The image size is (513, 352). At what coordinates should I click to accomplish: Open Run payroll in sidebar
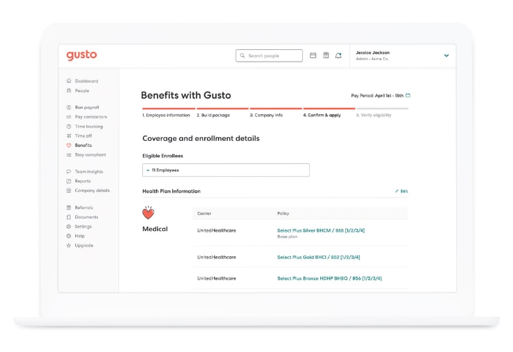[x=87, y=107]
